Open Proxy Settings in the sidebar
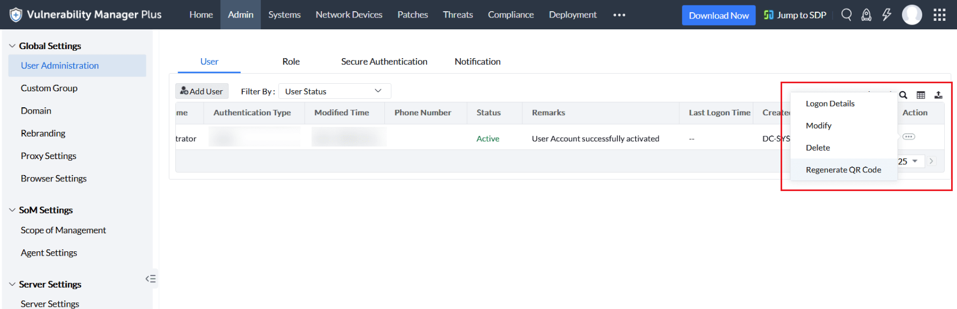The image size is (957, 309). tap(49, 156)
